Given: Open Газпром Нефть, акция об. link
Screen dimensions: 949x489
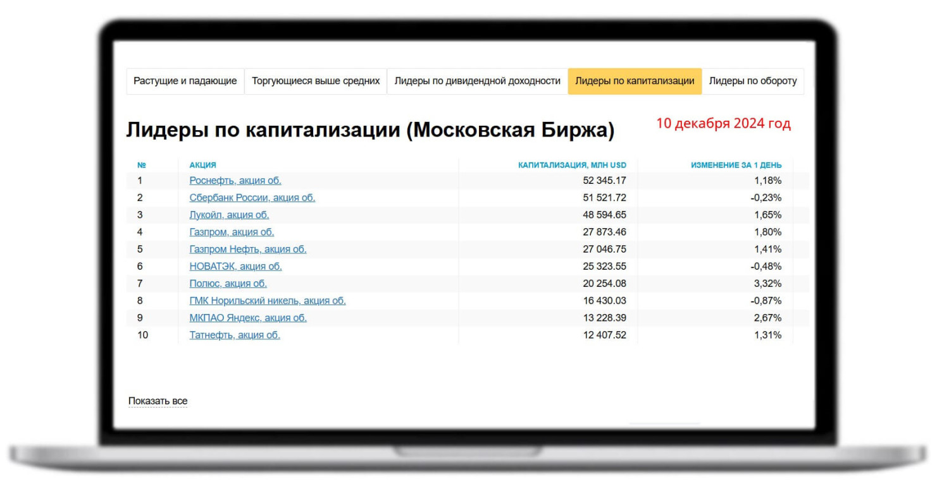Looking at the screenshot, I should click(x=248, y=249).
